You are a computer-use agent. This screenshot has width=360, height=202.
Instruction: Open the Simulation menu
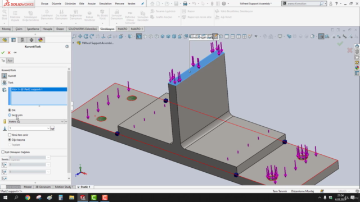105,4
